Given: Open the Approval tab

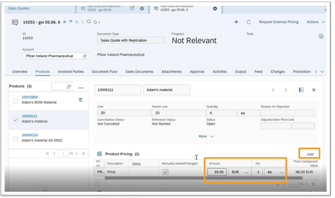Looking at the screenshot, I should coord(197,72).
